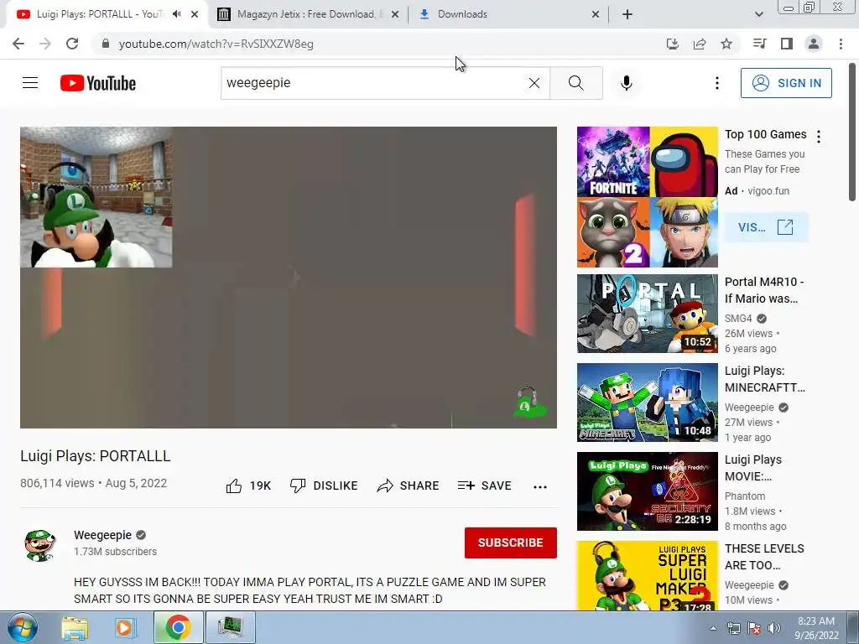Screen dimensions: 859x644
Task: Go to the YouTube home logo
Action: (98, 83)
